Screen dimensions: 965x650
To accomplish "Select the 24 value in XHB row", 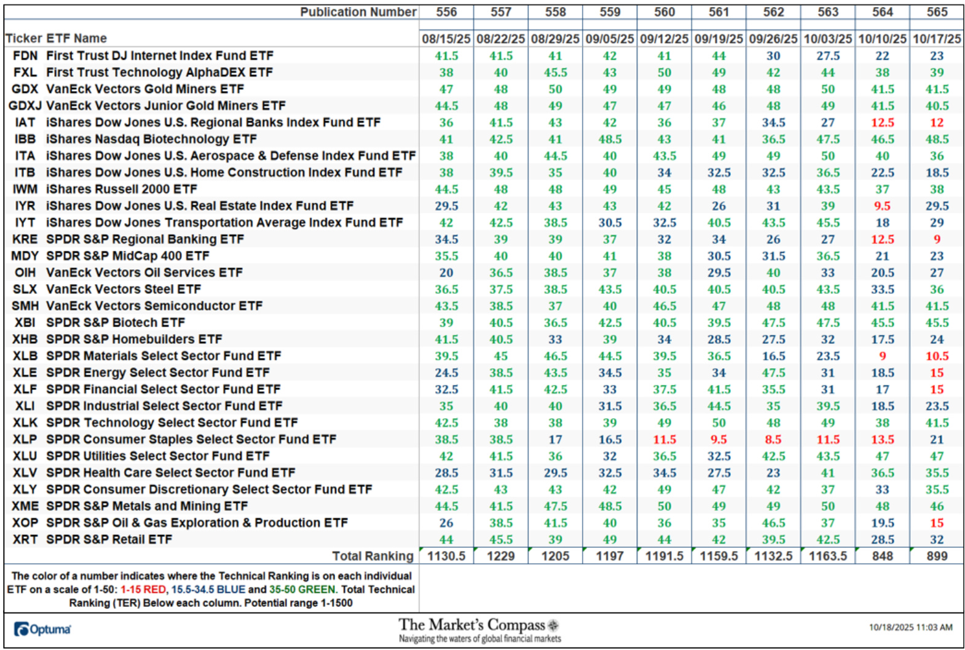I will coord(937,339).
